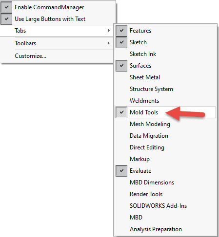
Task: Toggle Use Large Buttons with Text
Action: [6, 19]
